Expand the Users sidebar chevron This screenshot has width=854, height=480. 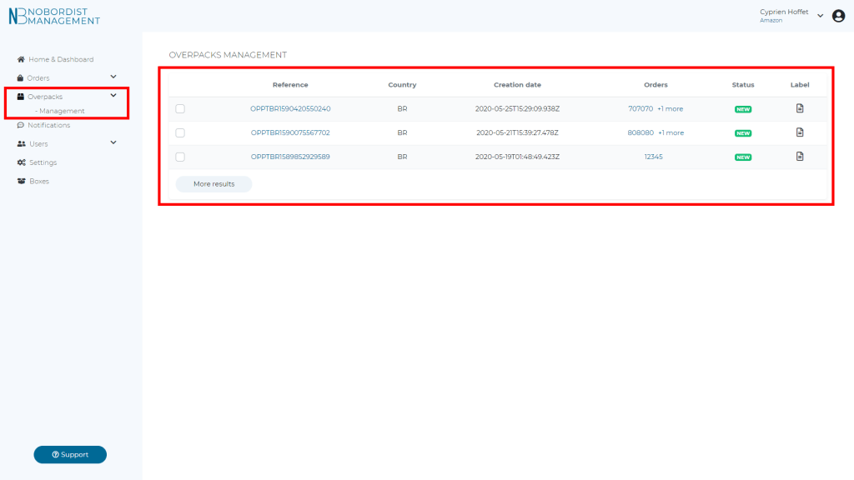point(113,142)
